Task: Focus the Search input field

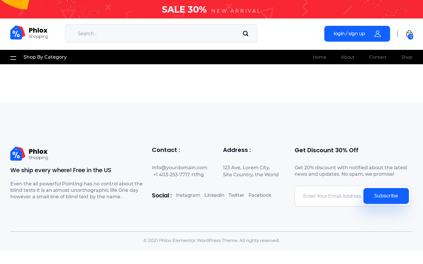Action: tap(156, 34)
